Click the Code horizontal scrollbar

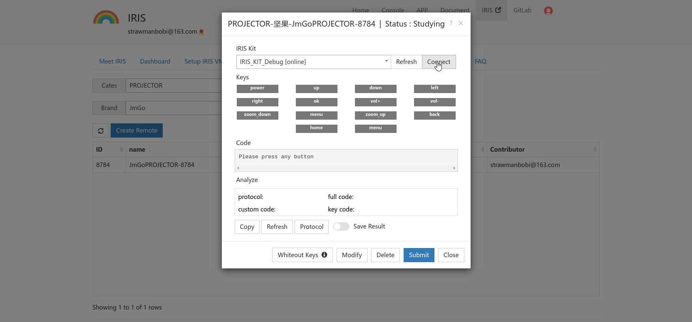pyautogui.click(x=345, y=168)
